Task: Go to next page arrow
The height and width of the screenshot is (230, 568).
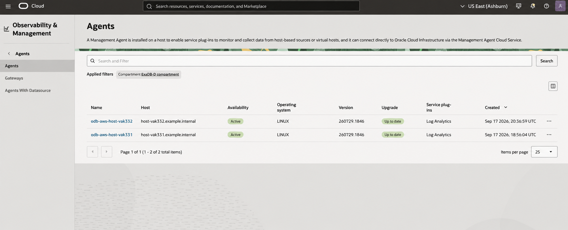Action: click(x=107, y=152)
